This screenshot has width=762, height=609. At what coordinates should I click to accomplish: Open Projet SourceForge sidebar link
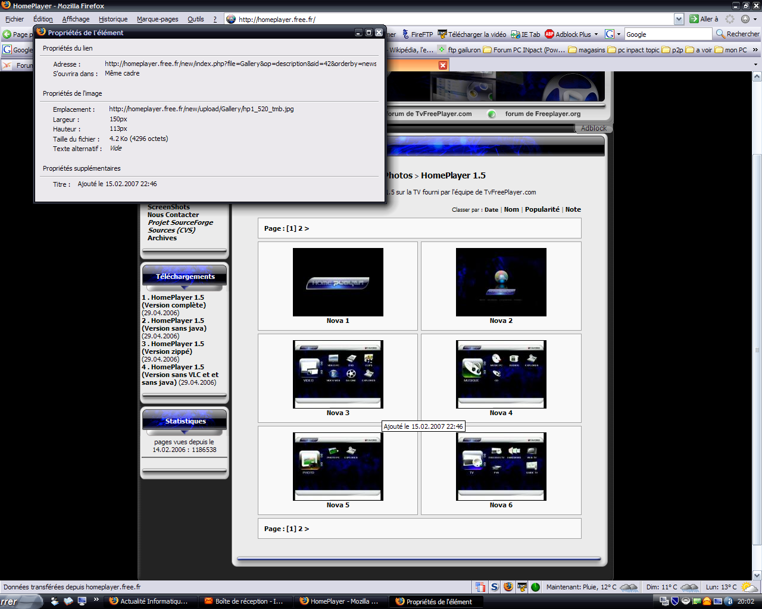coord(180,222)
